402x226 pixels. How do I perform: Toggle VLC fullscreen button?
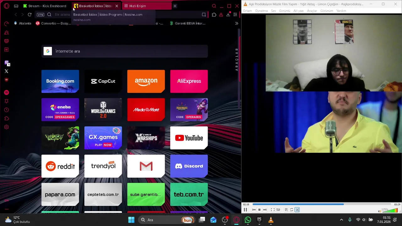(273, 210)
